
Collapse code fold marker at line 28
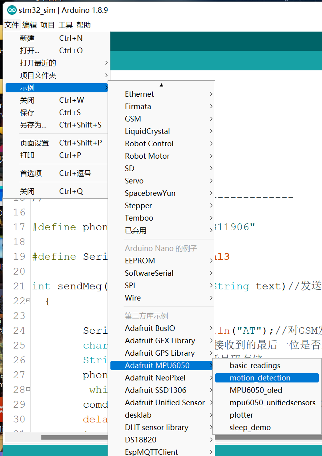[x=28, y=389]
